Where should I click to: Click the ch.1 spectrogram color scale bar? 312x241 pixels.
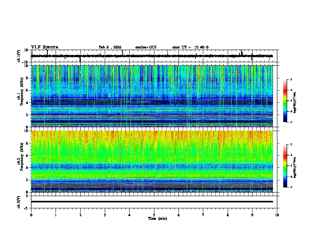coord(285,101)
